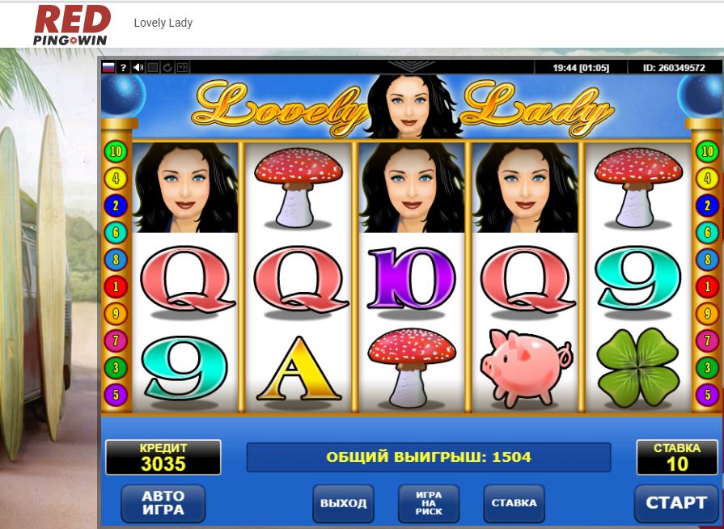Spin the reels with СТАРТ
The width and height of the screenshot is (724, 529).
click(x=676, y=503)
